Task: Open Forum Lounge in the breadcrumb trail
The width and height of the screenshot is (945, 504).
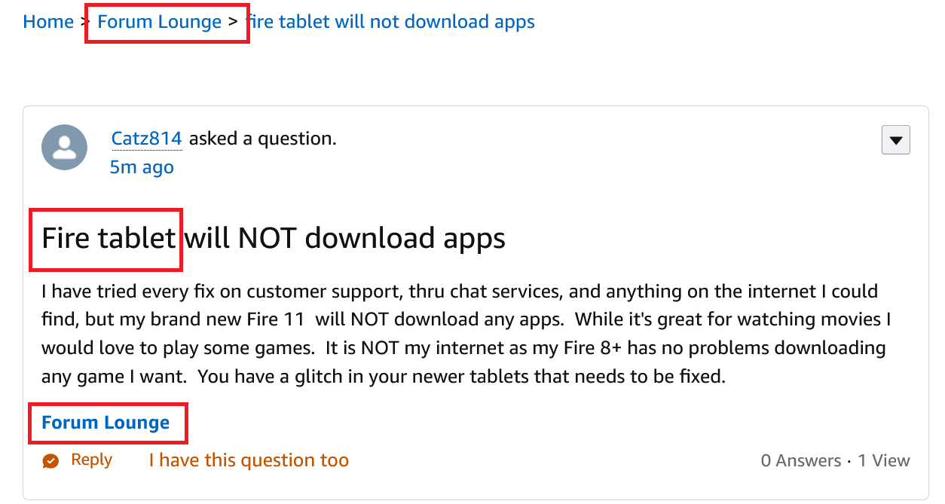Action: (x=160, y=22)
